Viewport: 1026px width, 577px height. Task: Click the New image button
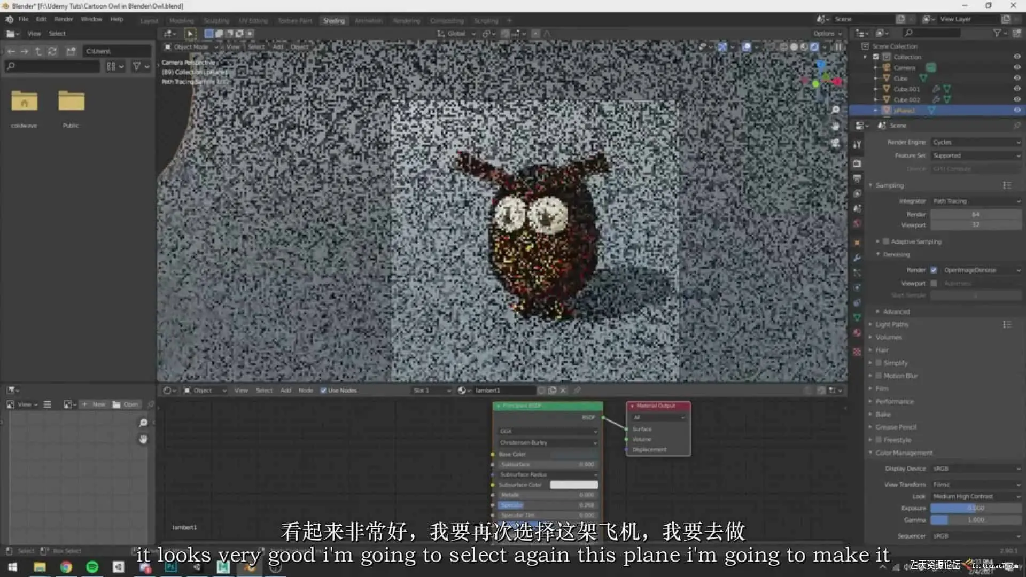click(94, 404)
